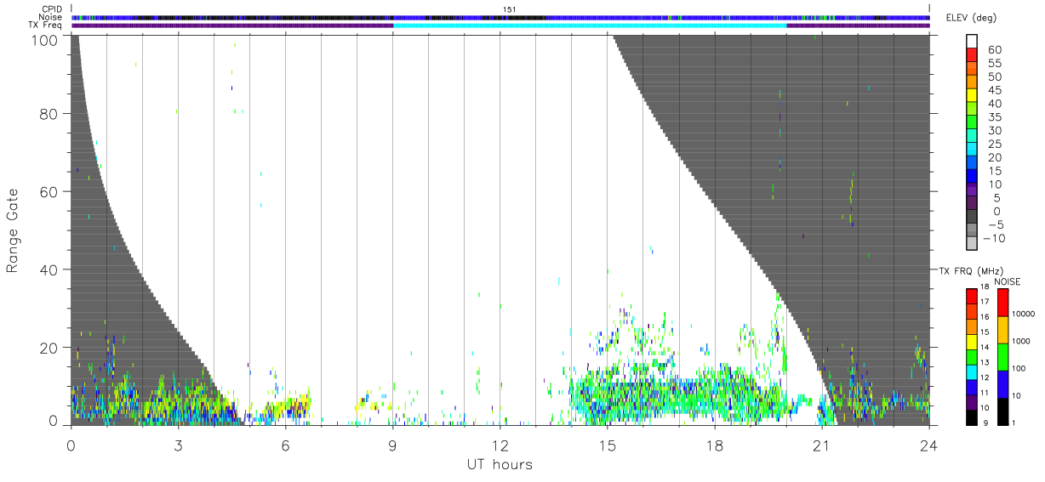Click the CPID value 151 above the plot
The width and height of the screenshot is (1045, 482).
tap(509, 9)
